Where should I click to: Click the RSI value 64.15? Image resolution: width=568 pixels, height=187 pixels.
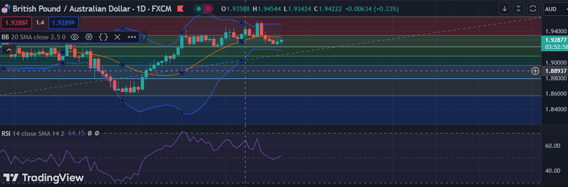[x=76, y=133]
